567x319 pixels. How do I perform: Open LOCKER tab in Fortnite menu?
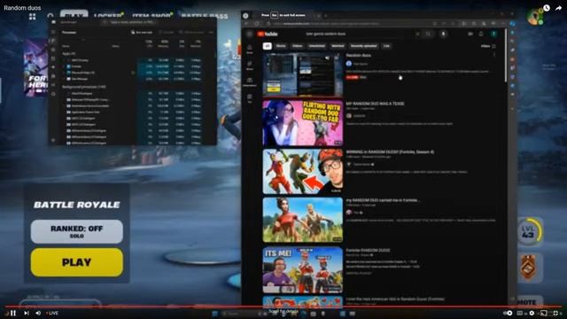pos(108,16)
